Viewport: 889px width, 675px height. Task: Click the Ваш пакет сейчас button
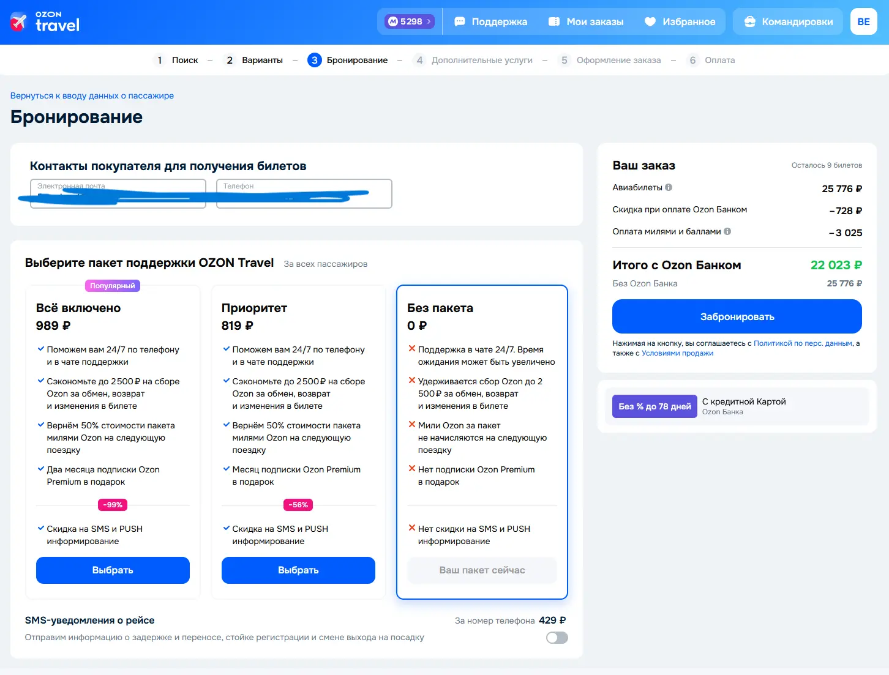click(x=482, y=570)
